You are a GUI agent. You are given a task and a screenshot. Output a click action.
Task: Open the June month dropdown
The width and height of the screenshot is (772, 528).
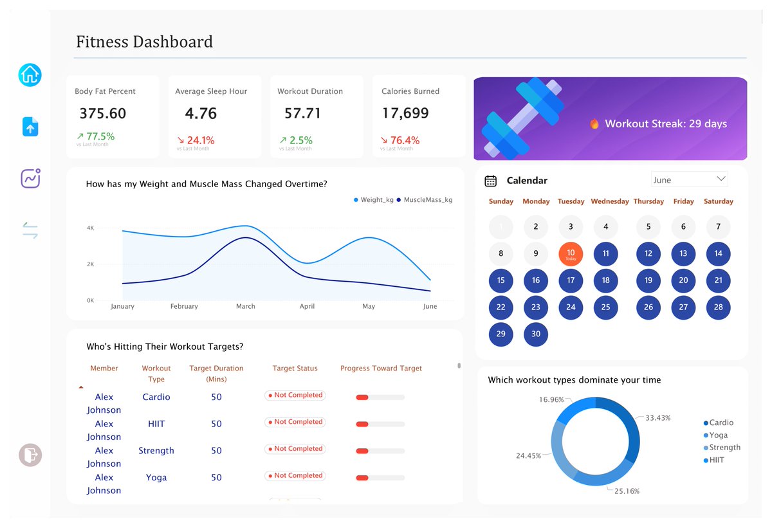(689, 179)
